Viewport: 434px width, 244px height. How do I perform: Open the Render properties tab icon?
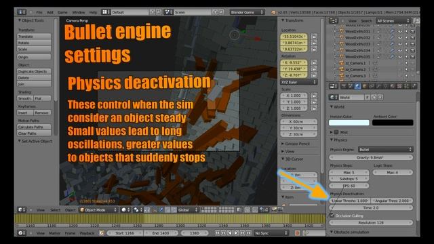click(344, 86)
